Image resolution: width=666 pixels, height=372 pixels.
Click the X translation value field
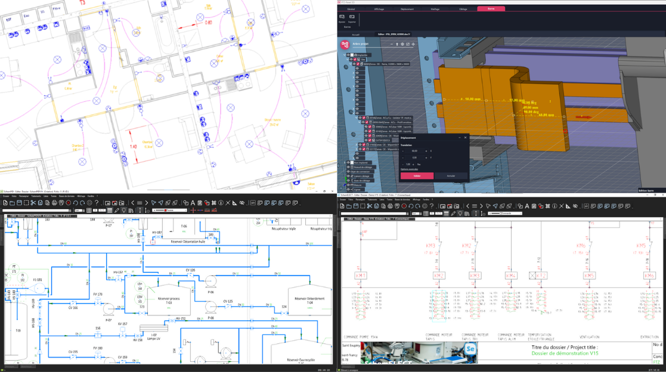point(416,151)
